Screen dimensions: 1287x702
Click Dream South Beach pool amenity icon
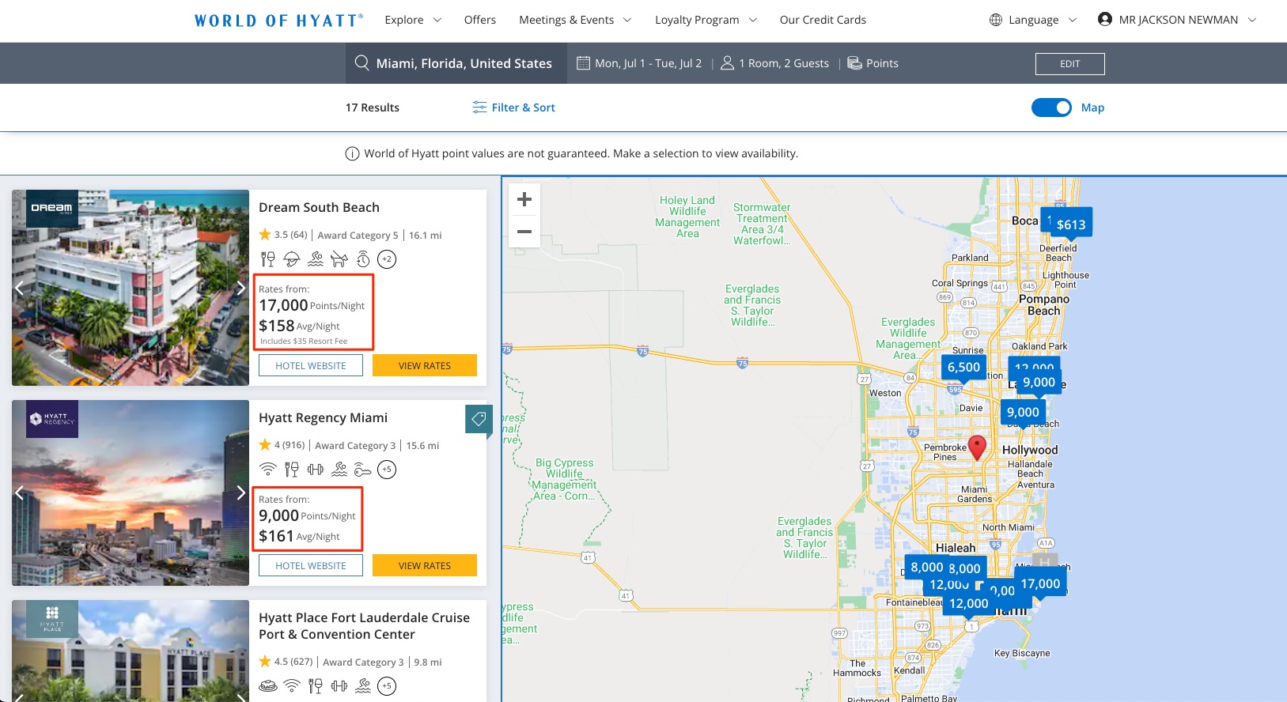[x=316, y=259]
